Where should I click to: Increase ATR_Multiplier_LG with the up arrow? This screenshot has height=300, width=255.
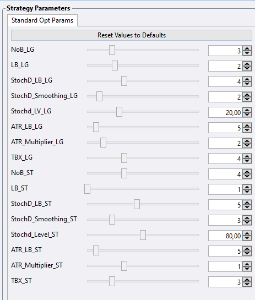tap(247, 141)
